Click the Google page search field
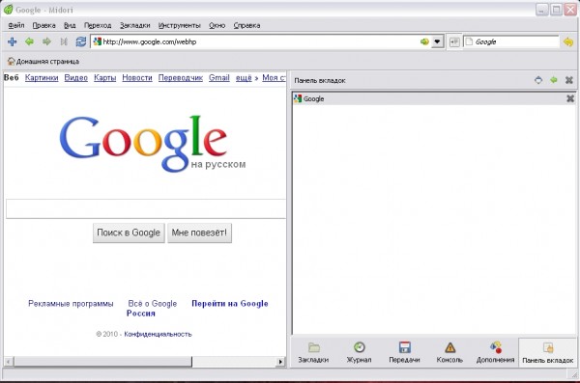The image size is (580, 383). click(x=146, y=208)
